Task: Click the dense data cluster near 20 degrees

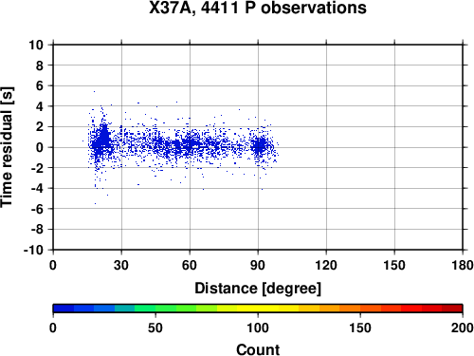Action: pyautogui.click(x=102, y=140)
